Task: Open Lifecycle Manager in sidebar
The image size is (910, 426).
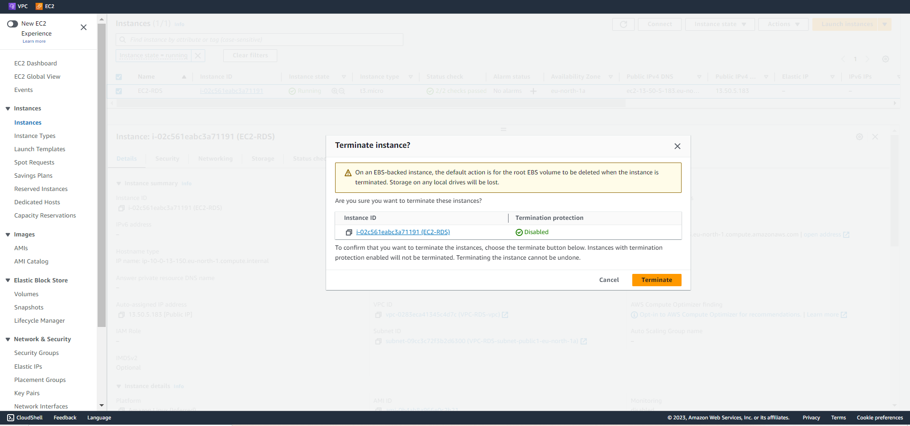Action: pyautogui.click(x=39, y=321)
